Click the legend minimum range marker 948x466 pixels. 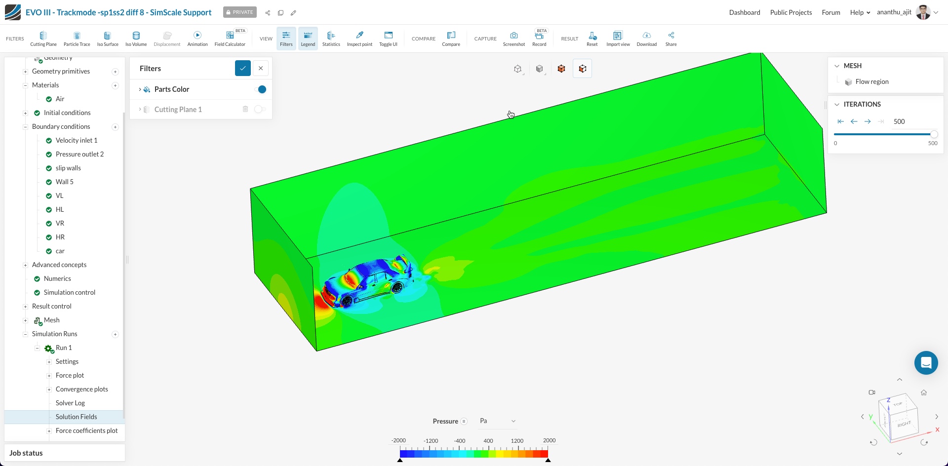400,460
